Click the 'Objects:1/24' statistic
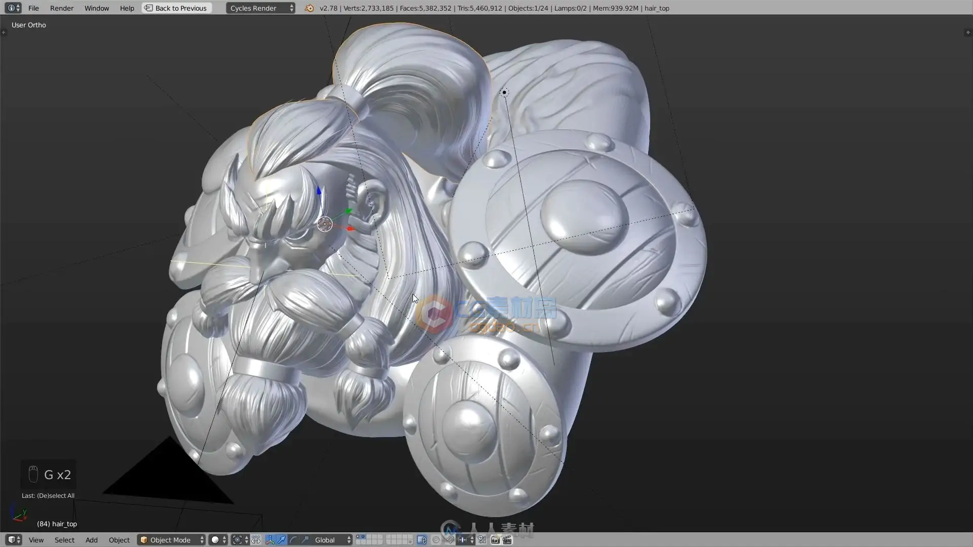The image size is (973, 547). coord(528,8)
